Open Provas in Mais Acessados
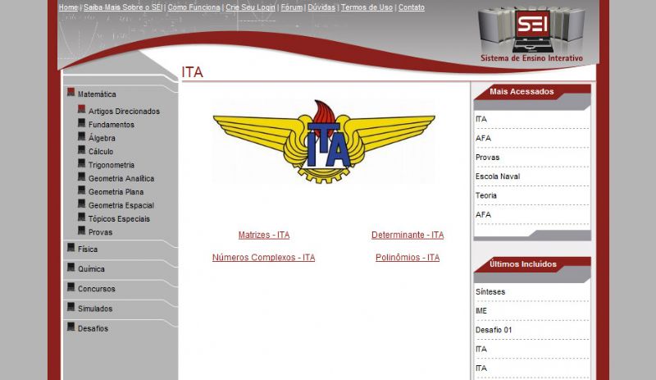Screen dimensions: 656x380 pyautogui.click(x=487, y=158)
